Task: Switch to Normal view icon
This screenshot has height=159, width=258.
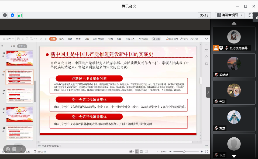Action: (x=137, y=151)
